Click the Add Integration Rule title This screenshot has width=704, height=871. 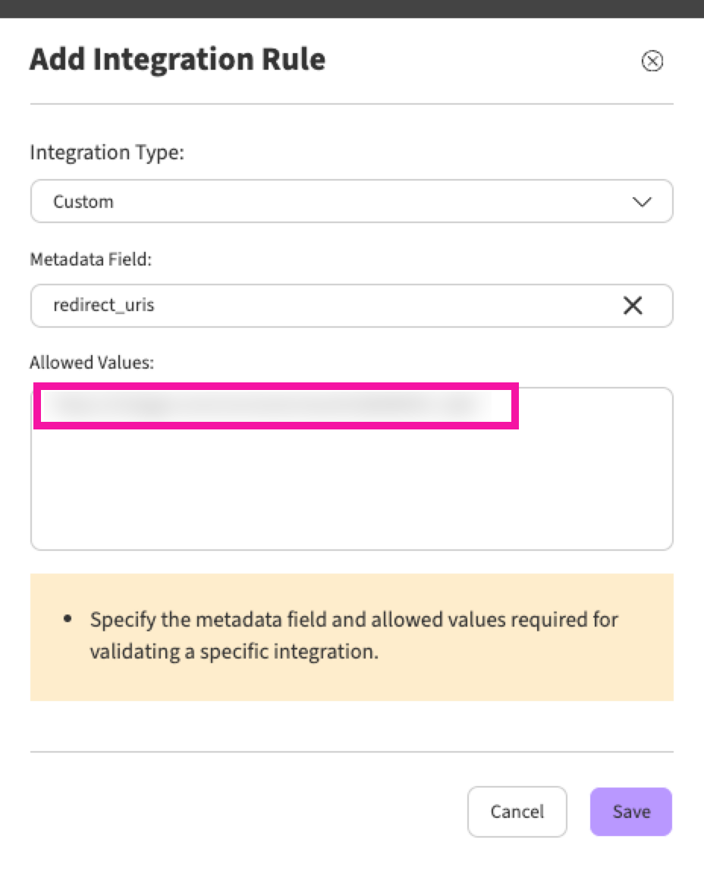pyautogui.click(x=177, y=59)
